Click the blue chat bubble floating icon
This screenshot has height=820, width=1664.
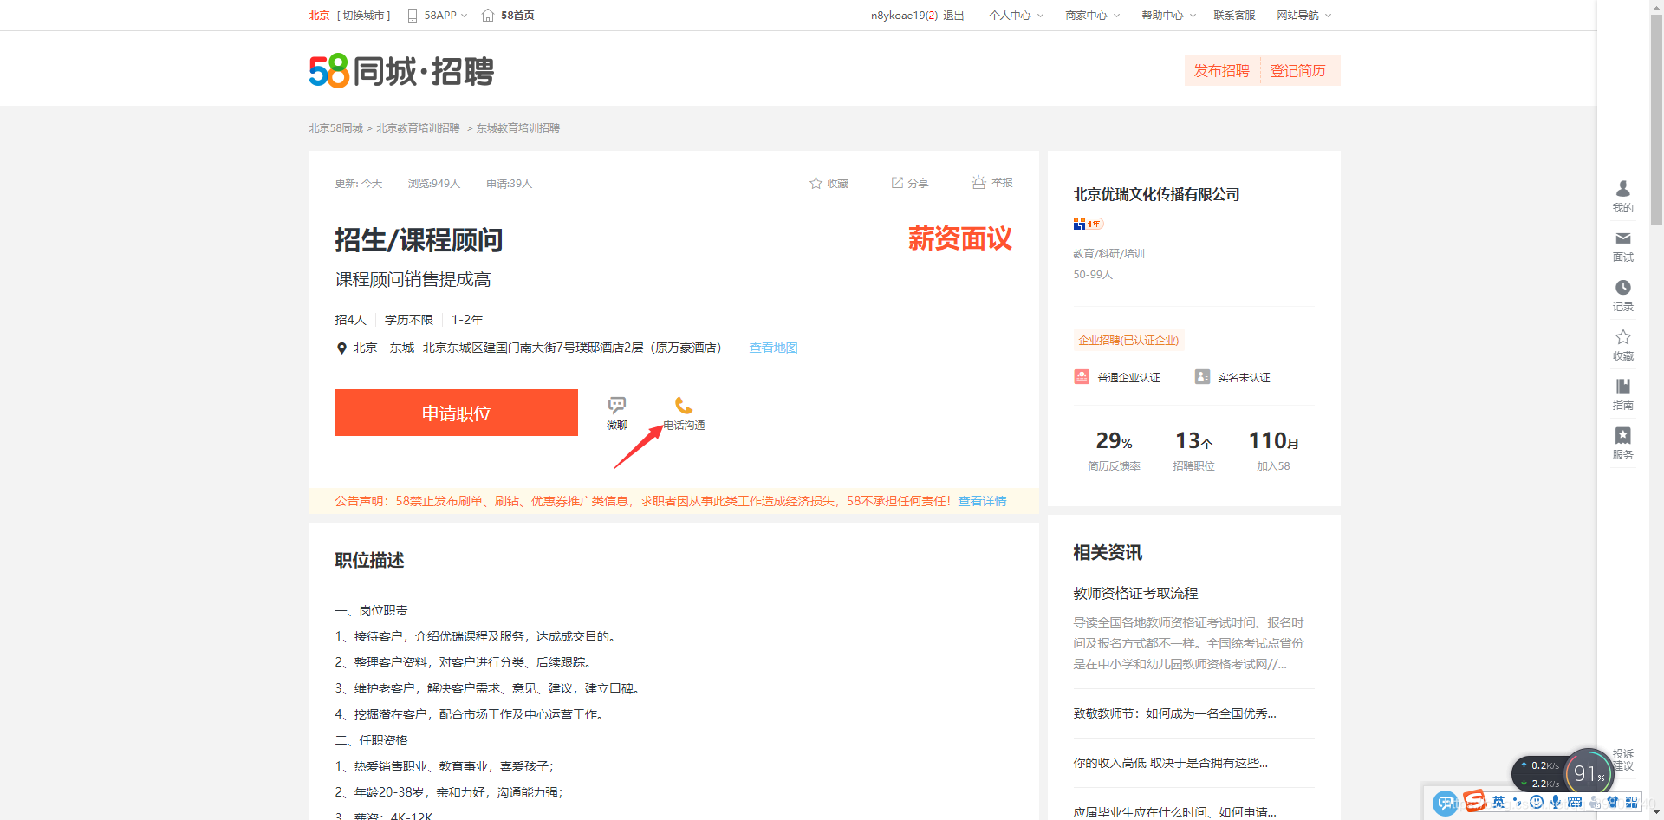[x=1446, y=803]
